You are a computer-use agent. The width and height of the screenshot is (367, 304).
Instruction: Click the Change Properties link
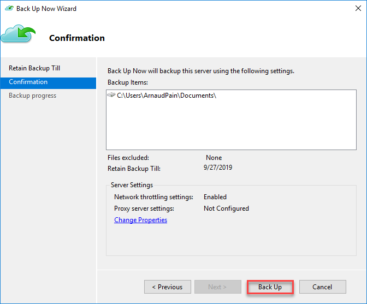click(140, 220)
